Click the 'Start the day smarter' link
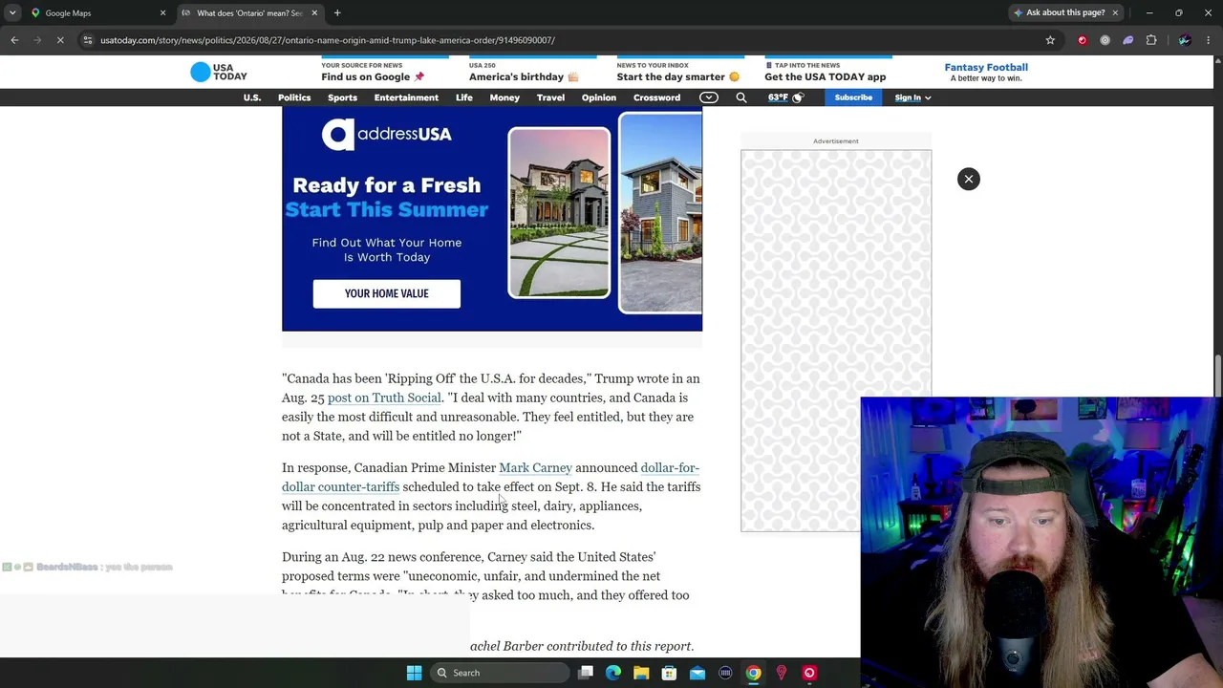 coord(678,73)
